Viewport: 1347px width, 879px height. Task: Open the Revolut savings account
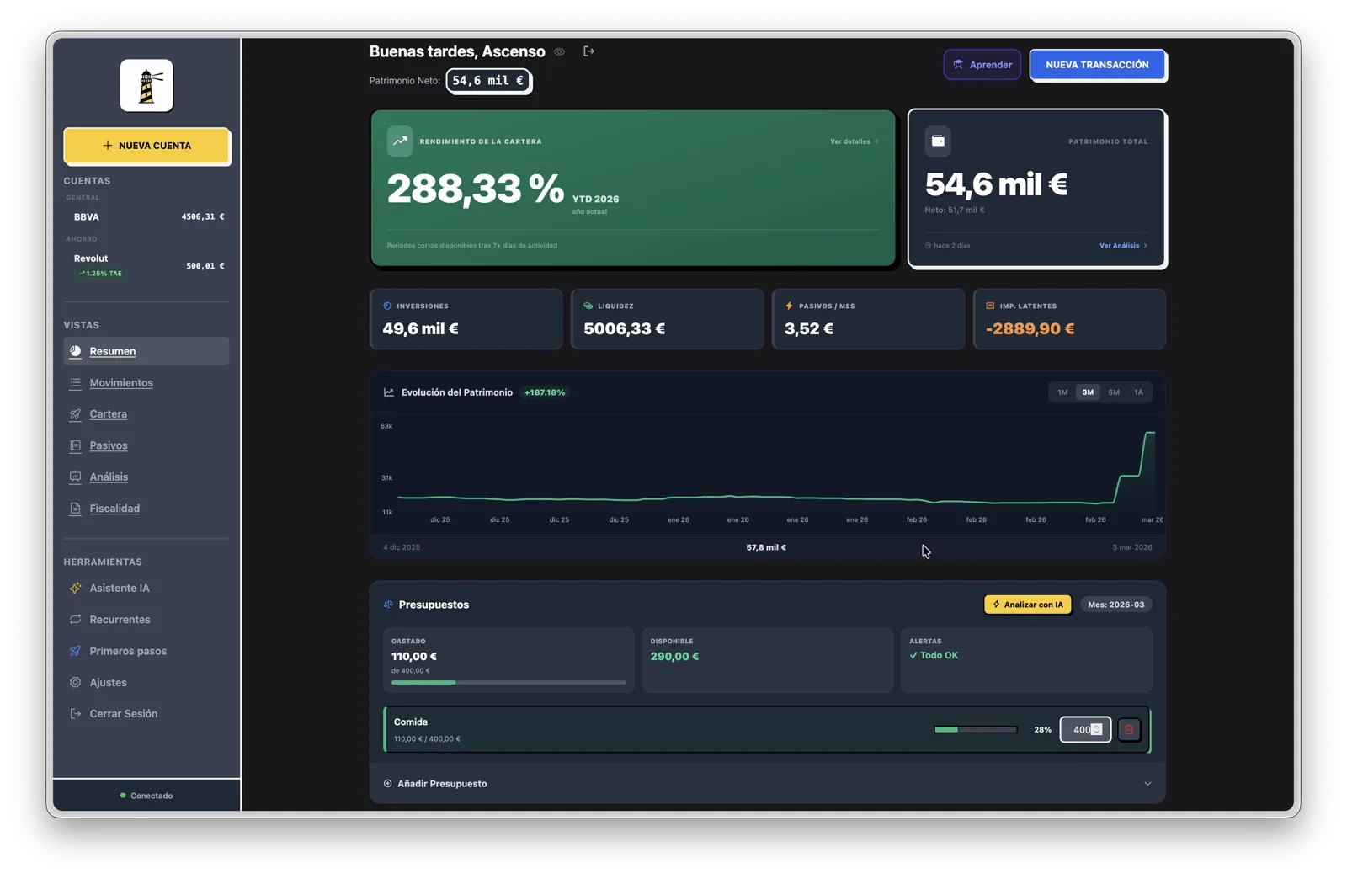146,265
